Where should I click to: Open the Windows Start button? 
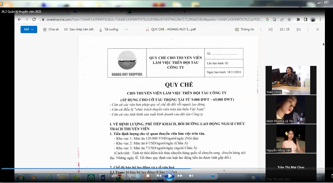point(20,178)
